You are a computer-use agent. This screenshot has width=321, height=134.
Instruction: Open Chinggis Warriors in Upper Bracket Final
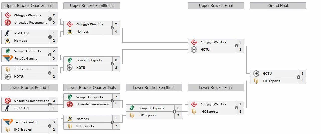(213, 42)
